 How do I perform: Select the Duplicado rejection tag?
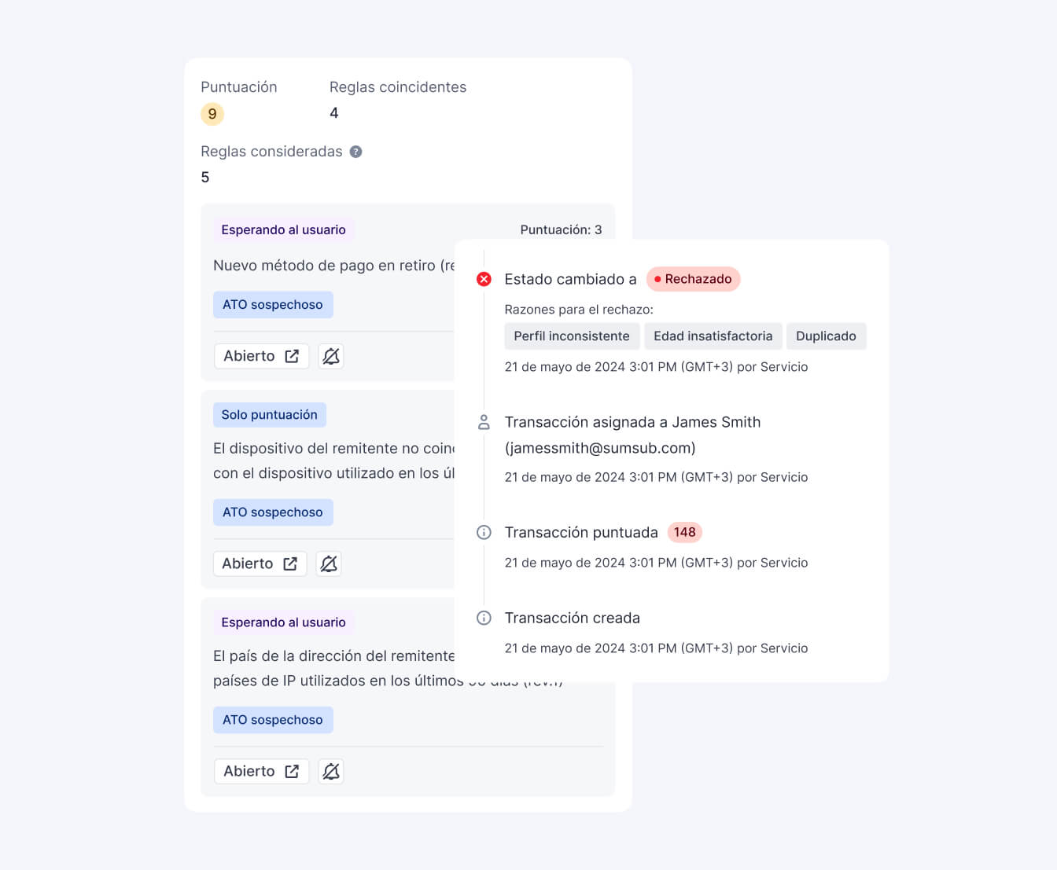click(x=826, y=336)
